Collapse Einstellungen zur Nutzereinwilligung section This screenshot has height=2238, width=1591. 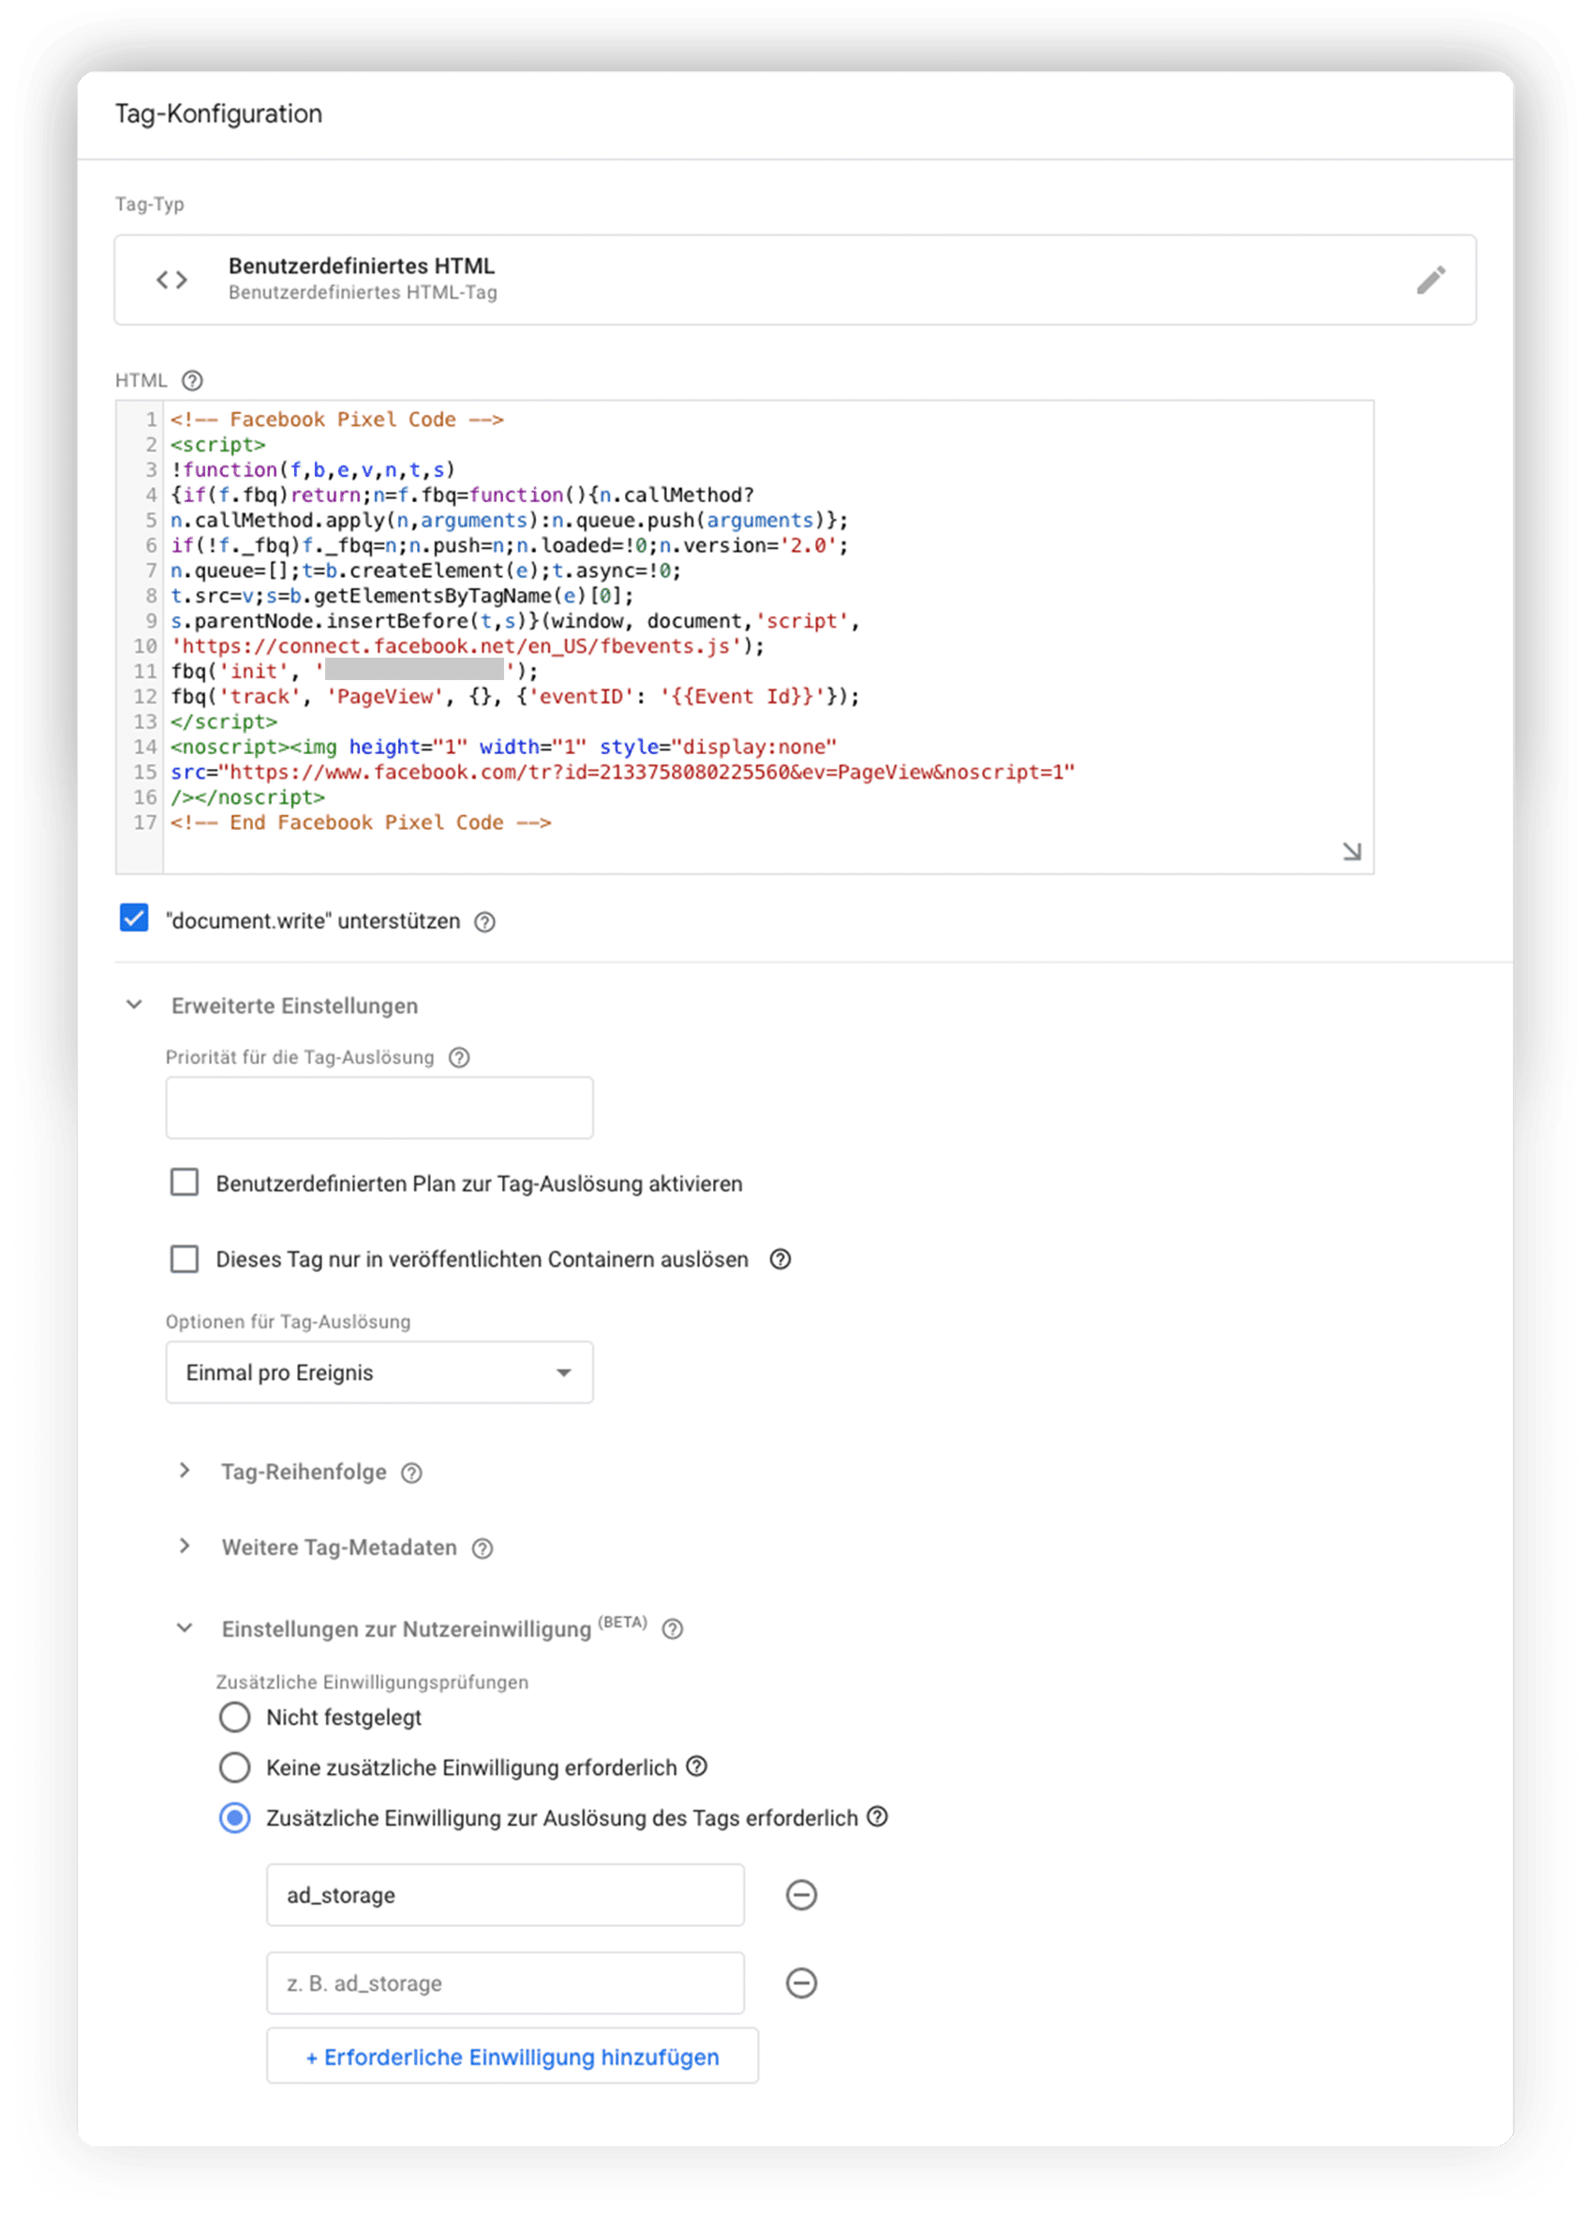185,1628
